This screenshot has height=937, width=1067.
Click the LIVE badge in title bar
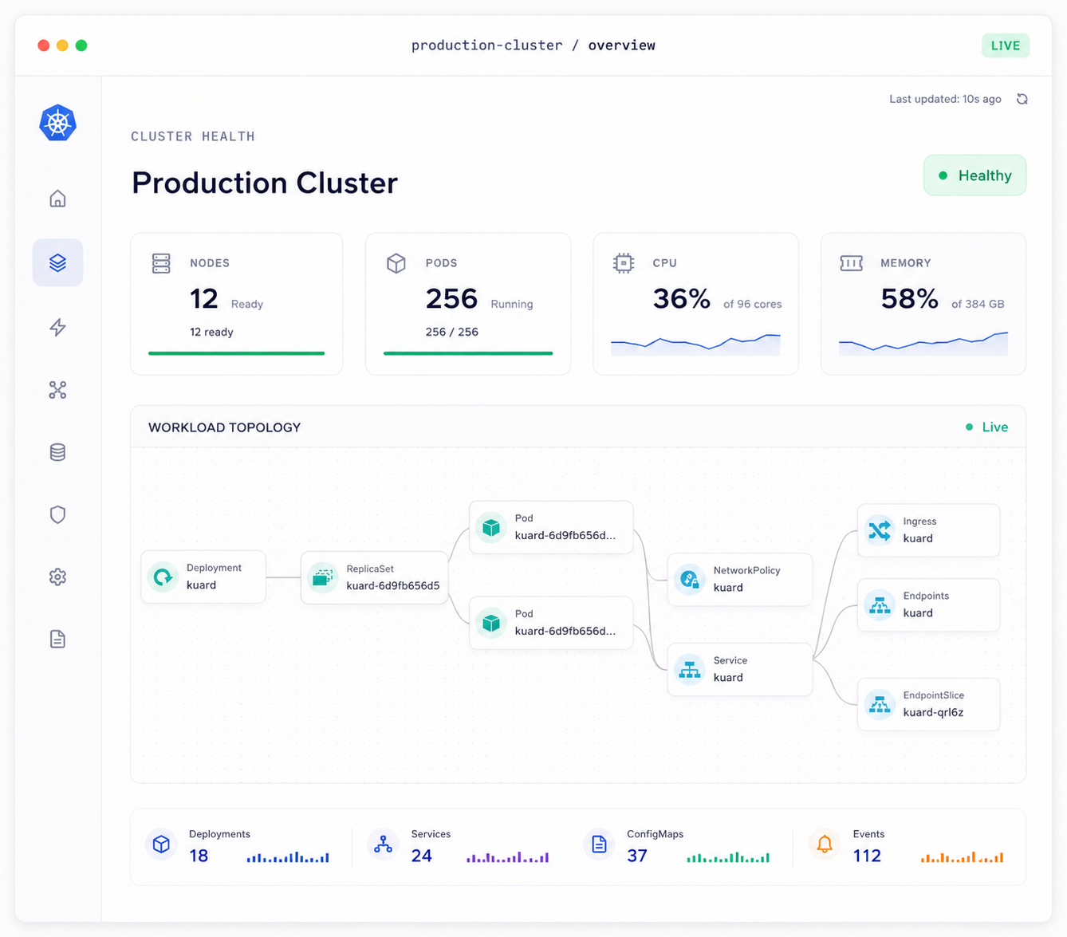[1006, 45]
